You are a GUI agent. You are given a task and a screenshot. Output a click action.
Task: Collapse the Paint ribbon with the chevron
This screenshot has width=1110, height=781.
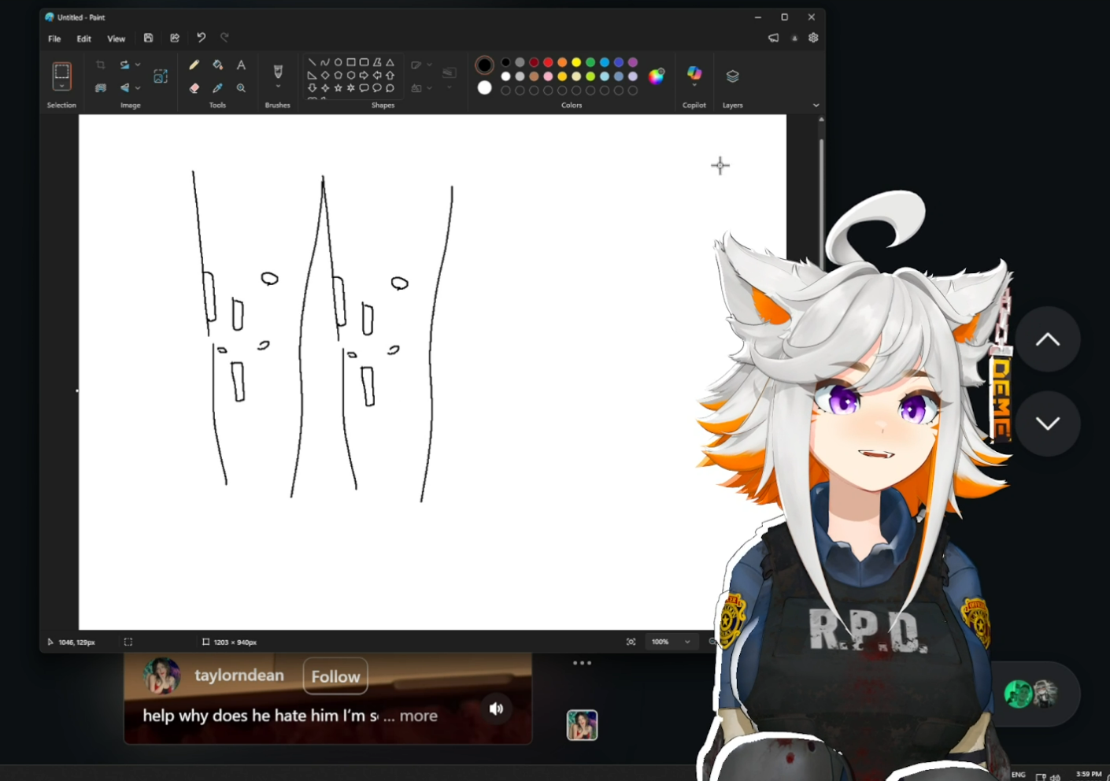pyautogui.click(x=816, y=105)
